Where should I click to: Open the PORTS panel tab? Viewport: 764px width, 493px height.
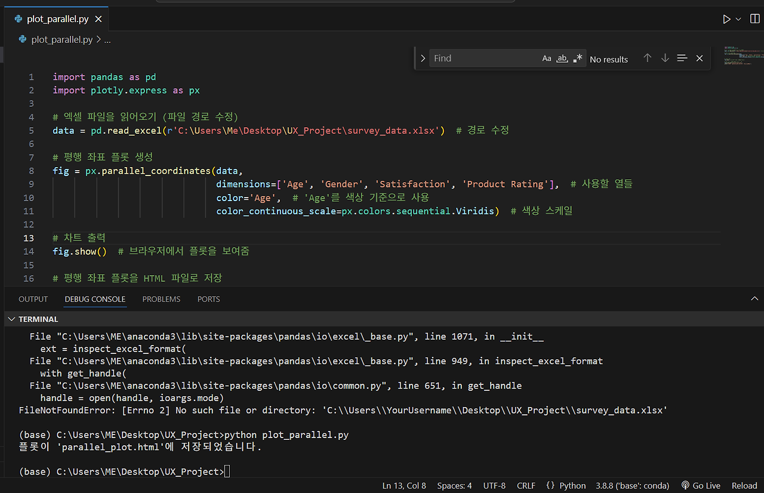(209, 299)
